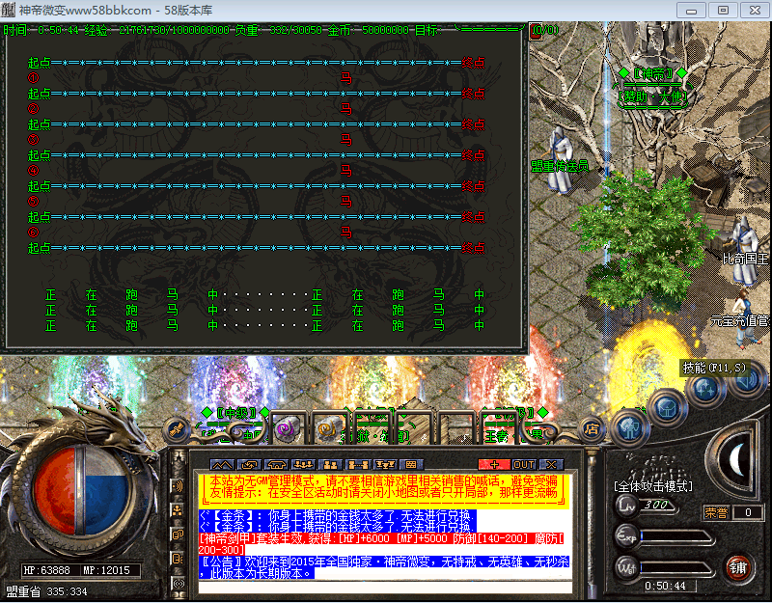Click the yellow GM warning notice in chat
The height and width of the screenshot is (603, 772).
[384, 490]
